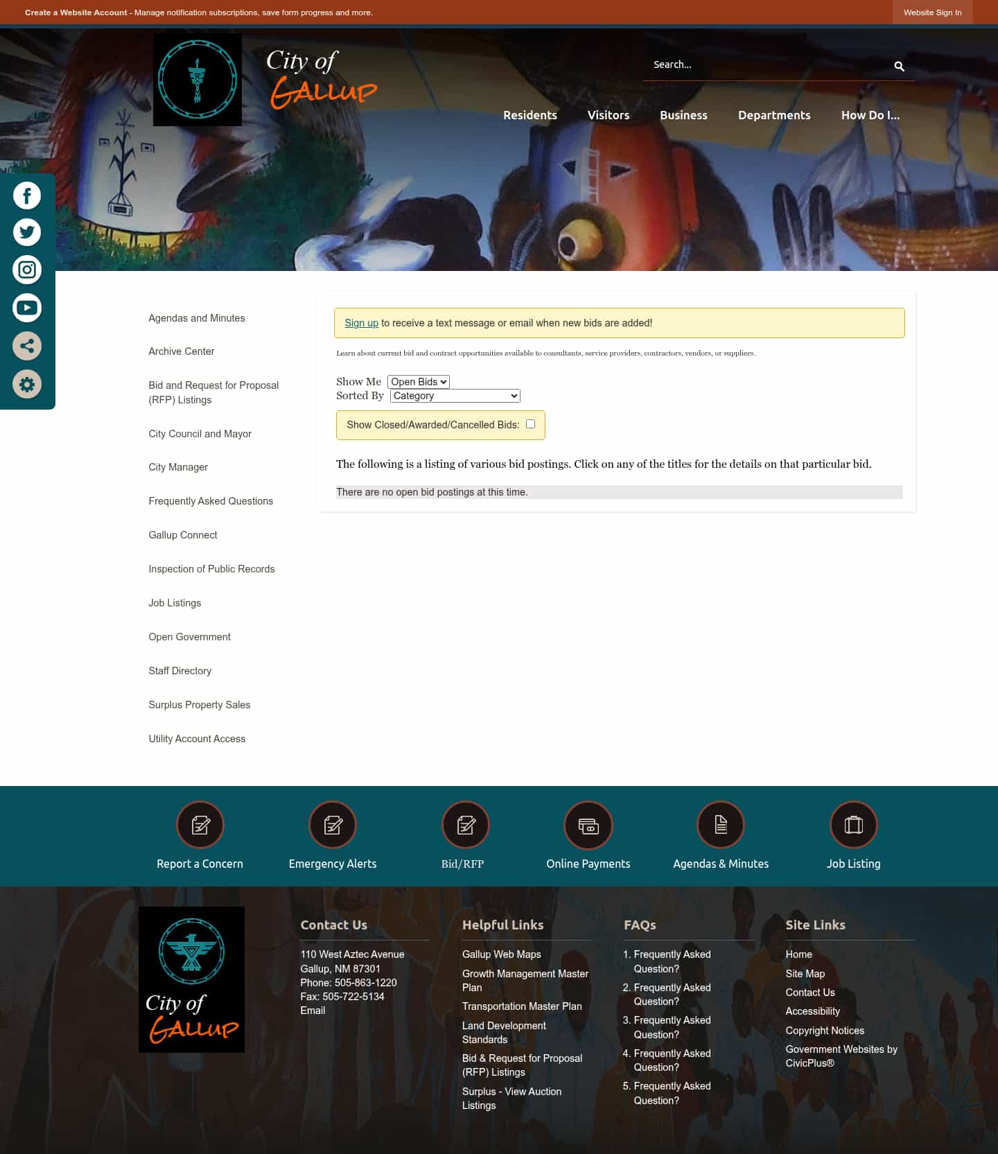Image resolution: width=998 pixels, height=1154 pixels.
Task: Click the Accessibility footer link
Action: (812, 1011)
